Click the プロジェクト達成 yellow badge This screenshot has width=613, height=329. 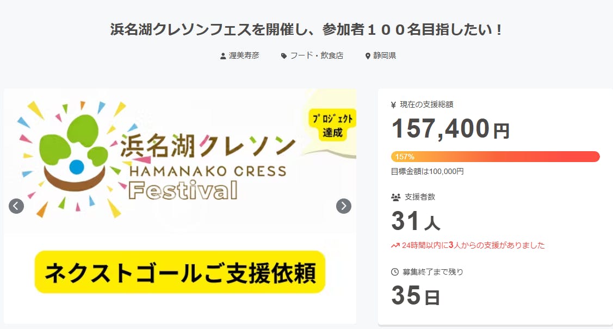tap(331, 126)
